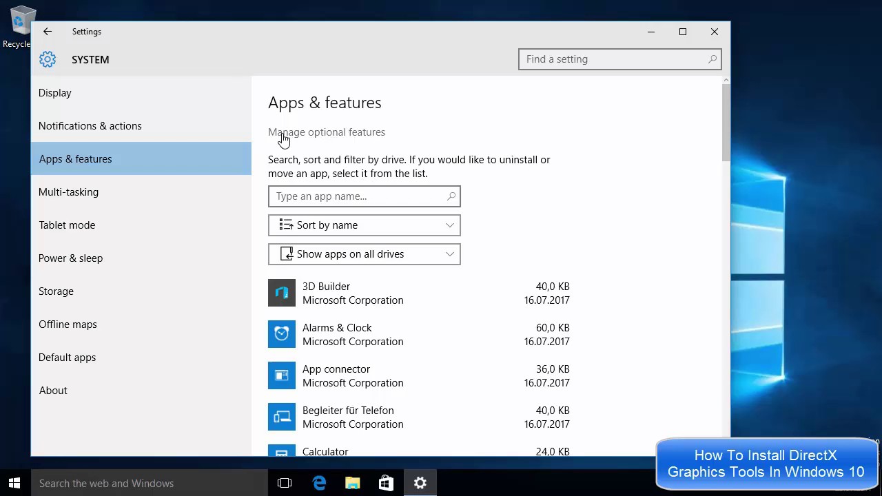Select the App connector entry text
The width and height of the screenshot is (882, 496).
(336, 369)
